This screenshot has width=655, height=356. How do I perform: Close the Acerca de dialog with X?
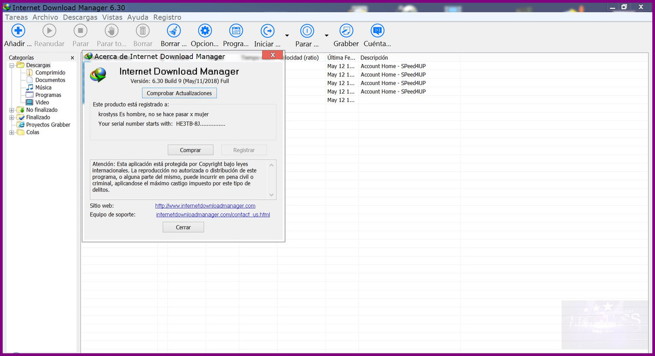pos(273,55)
